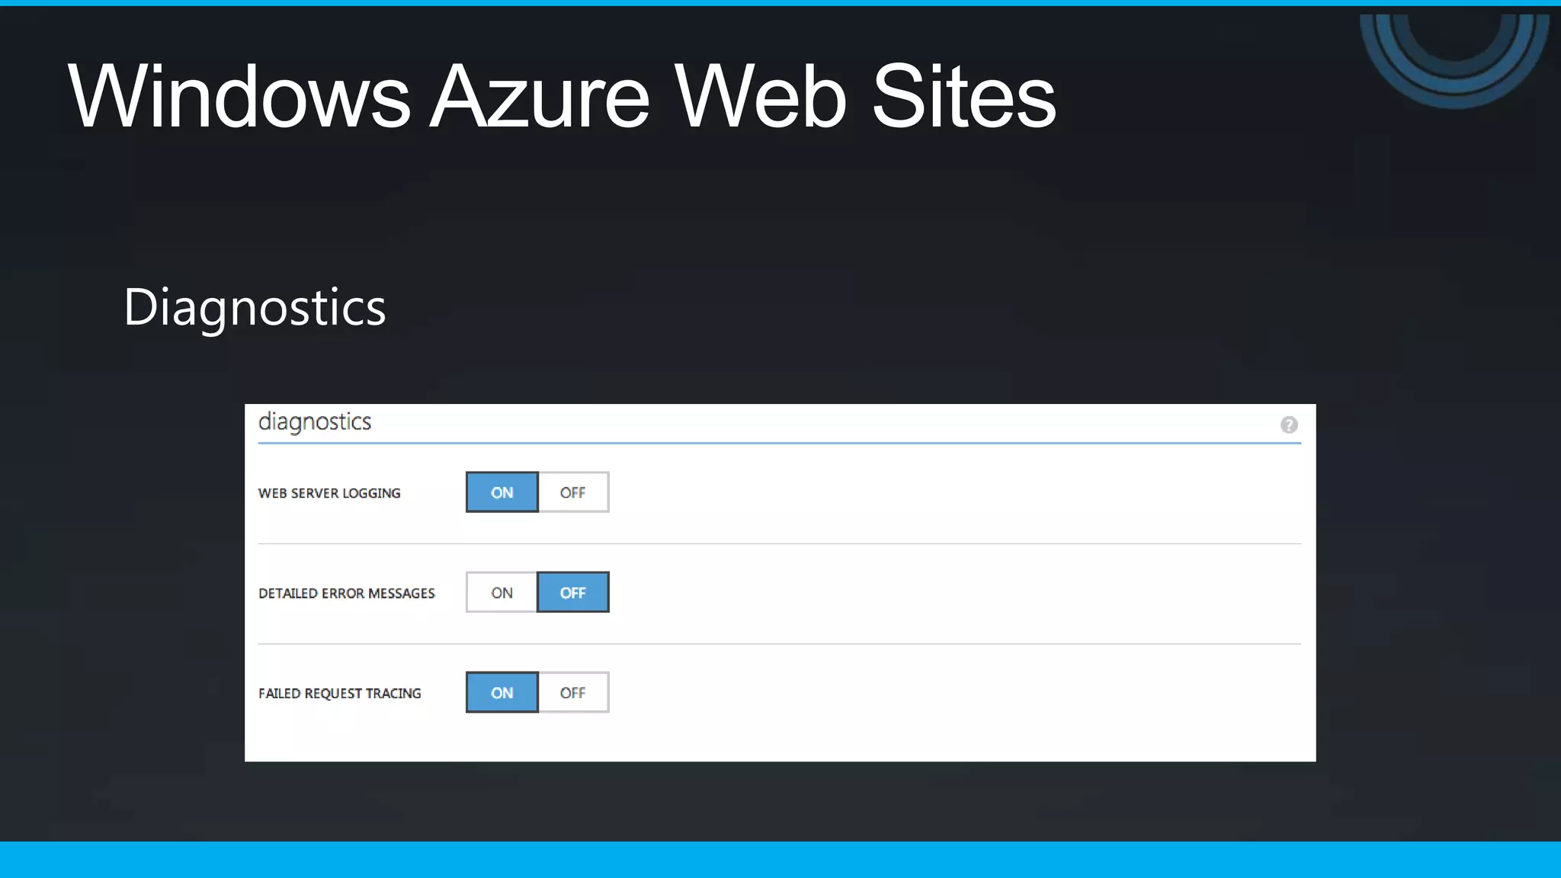
Task: Open the diagnostics help question-mark icon
Action: pyautogui.click(x=1289, y=425)
